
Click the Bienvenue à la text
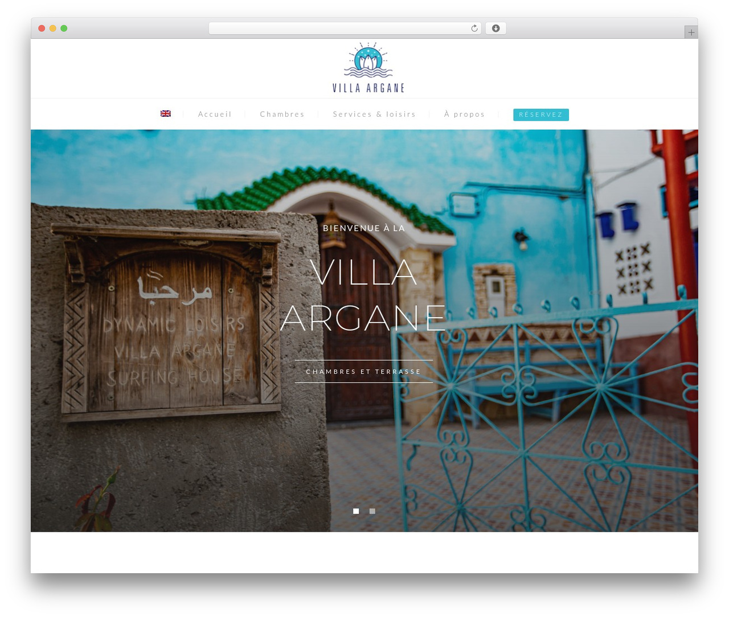364,228
